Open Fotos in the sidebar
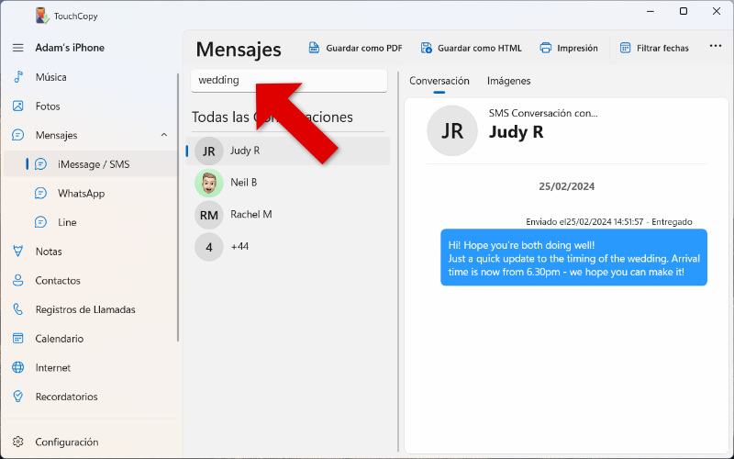 tap(90, 106)
